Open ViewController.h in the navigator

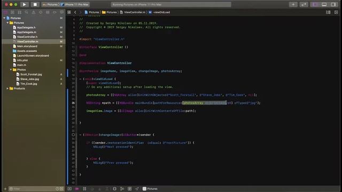coord(27,37)
